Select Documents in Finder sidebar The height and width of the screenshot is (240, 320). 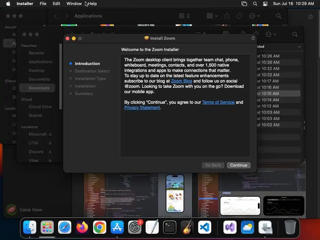(39, 79)
